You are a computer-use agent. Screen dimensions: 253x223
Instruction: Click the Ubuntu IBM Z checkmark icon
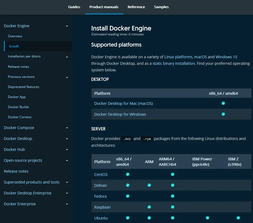pyautogui.click(x=238, y=218)
